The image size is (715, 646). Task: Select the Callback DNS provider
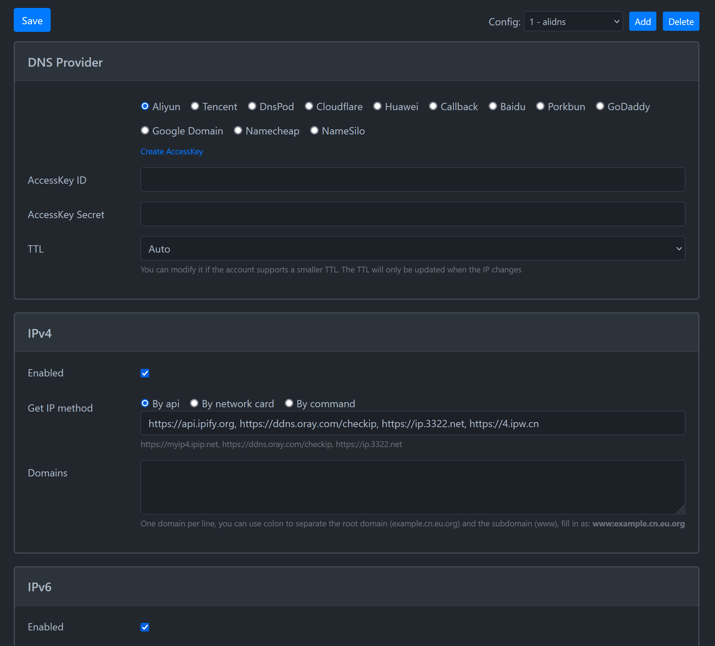[x=434, y=106]
